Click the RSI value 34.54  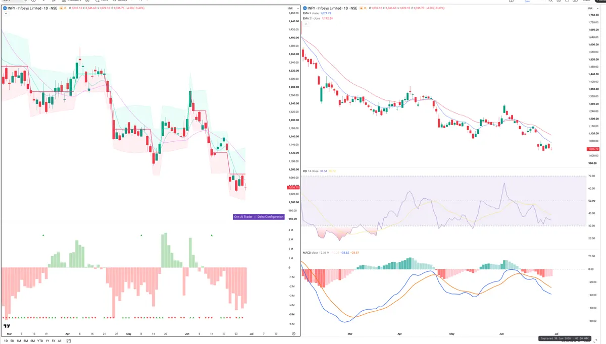324,171
